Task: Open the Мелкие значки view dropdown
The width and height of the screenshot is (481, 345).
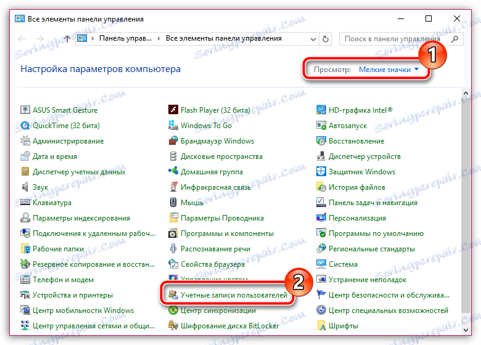Action: pyautogui.click(x=388, y=70)
